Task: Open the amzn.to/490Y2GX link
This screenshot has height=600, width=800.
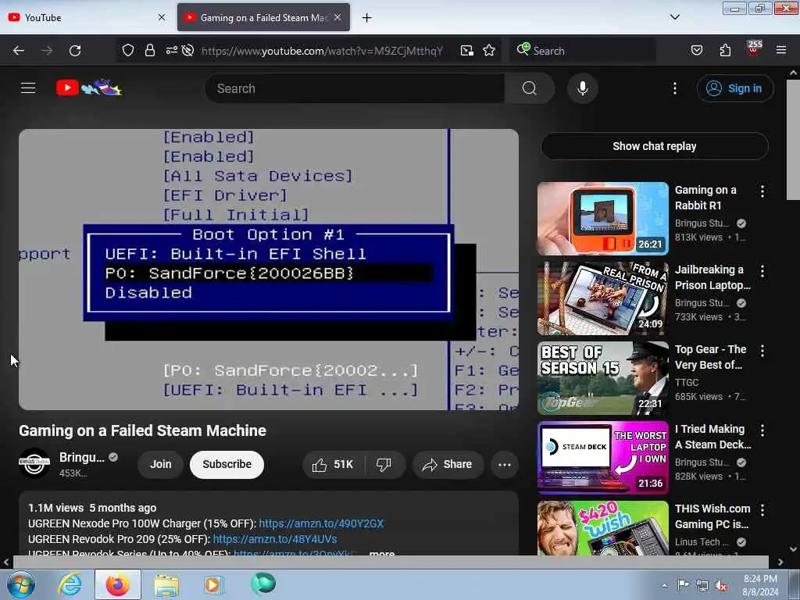Action: [x=321, y=523]
